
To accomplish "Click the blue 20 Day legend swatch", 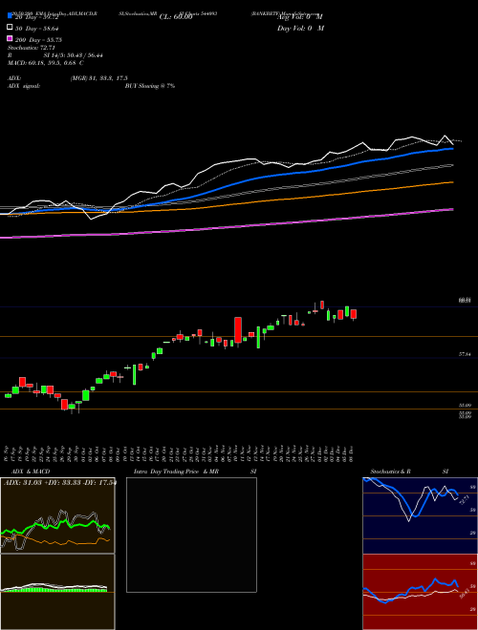I will pyautogui.click(x=10, y=15).
